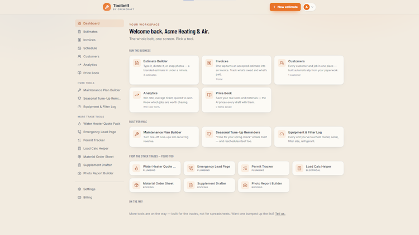Screen dimensions: 419x235
Task: Click the Seasonal Tune-Up Reminders bell icon
Action: pos(209,134)
